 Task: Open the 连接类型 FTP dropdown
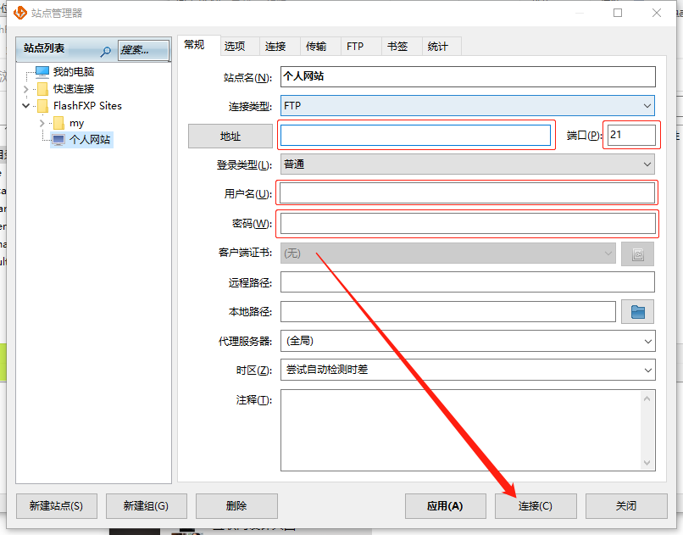point(467,106)
